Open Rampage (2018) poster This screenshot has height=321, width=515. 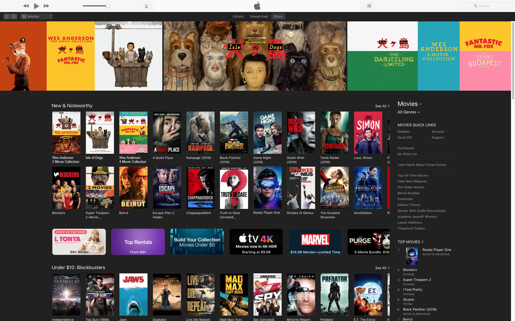tap(200, 133)
